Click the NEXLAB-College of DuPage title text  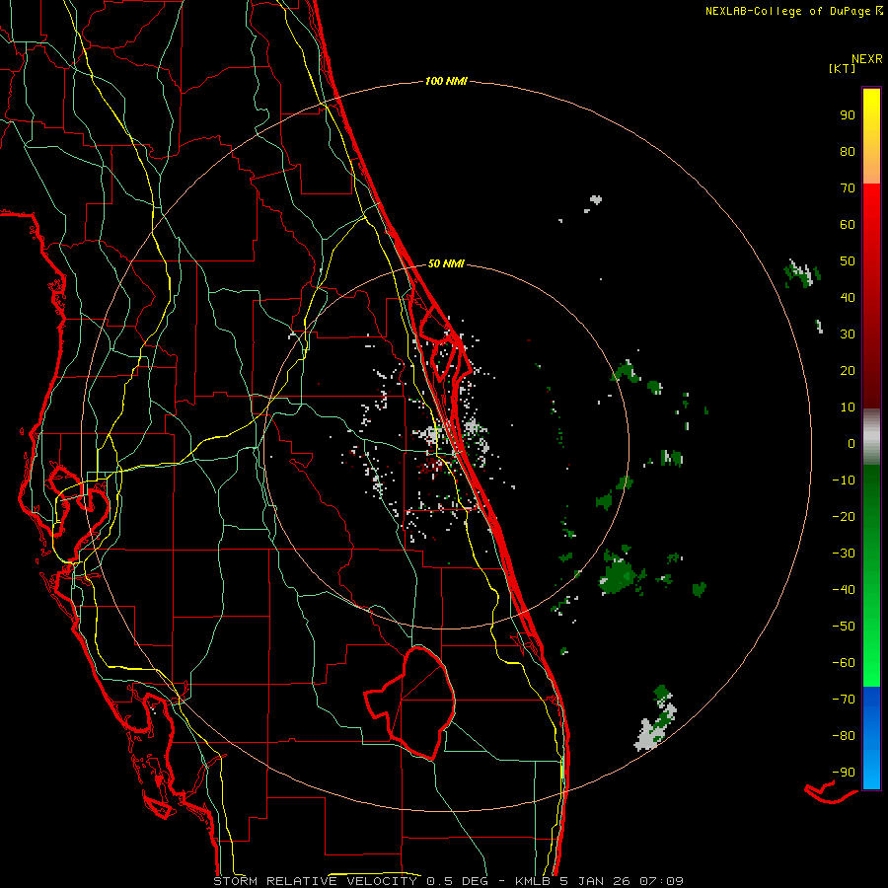793,11
